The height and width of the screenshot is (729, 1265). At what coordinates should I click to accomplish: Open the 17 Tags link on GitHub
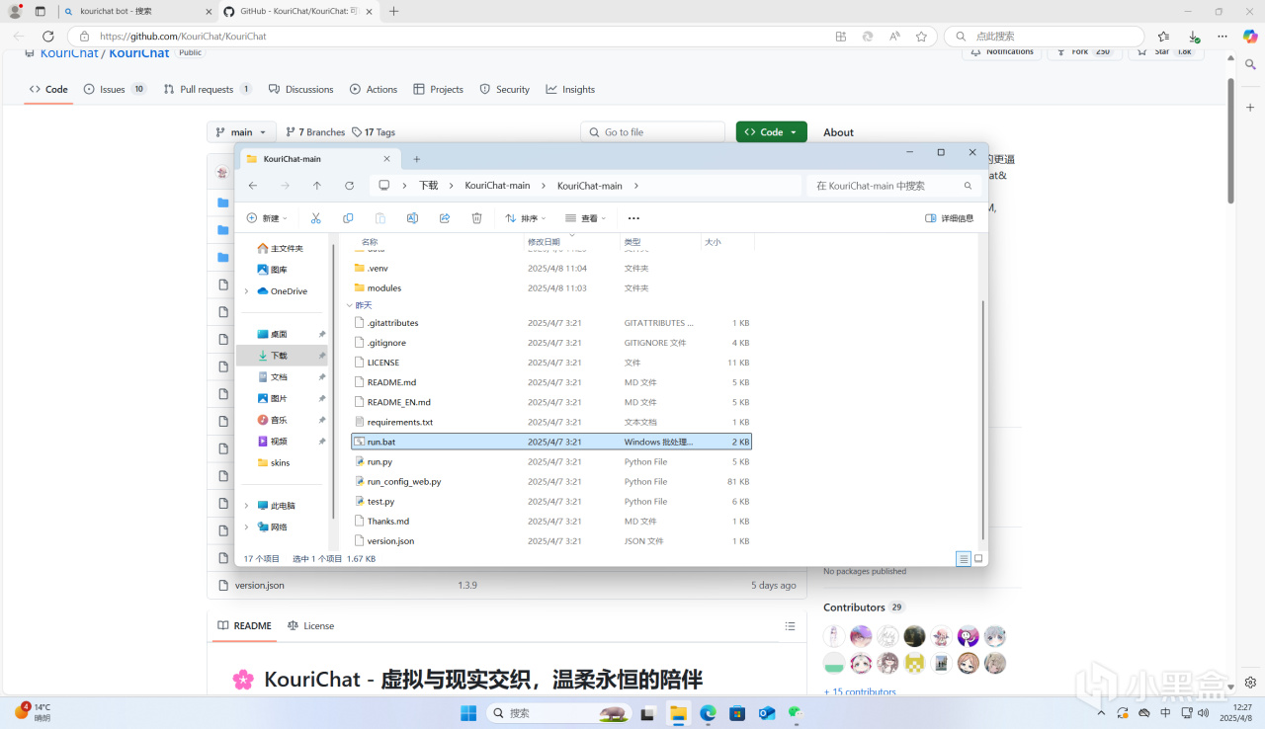coord(374,132)
